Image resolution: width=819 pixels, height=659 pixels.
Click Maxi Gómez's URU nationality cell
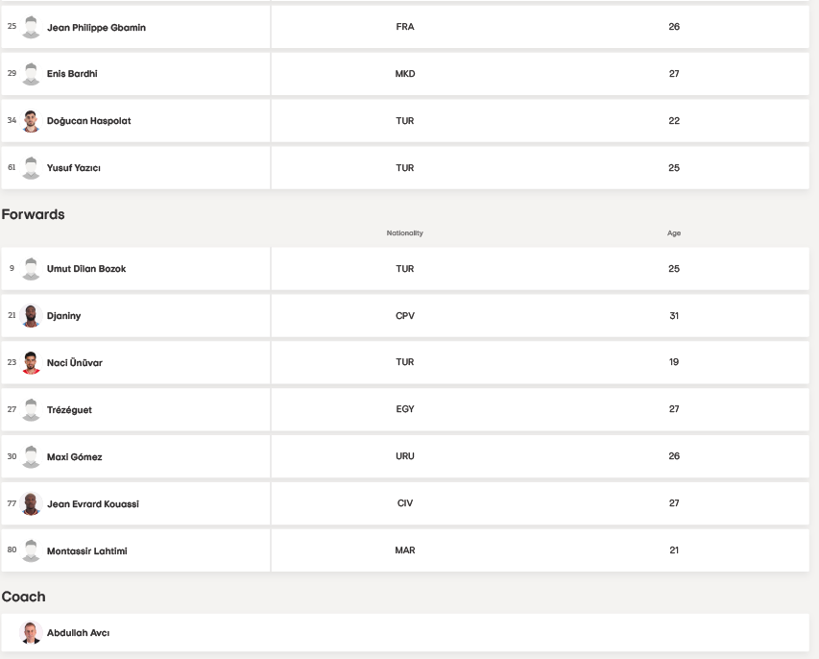tap(405, 456)
